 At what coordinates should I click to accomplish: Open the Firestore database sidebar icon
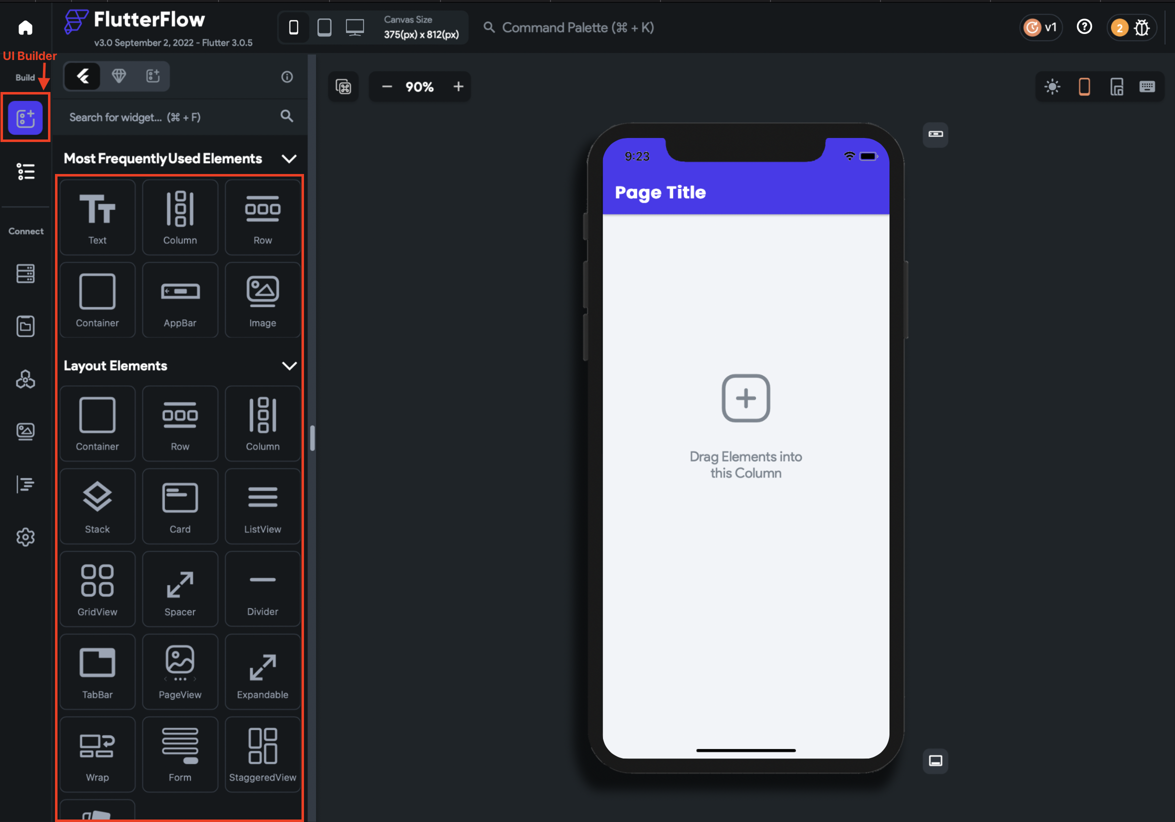25,273
